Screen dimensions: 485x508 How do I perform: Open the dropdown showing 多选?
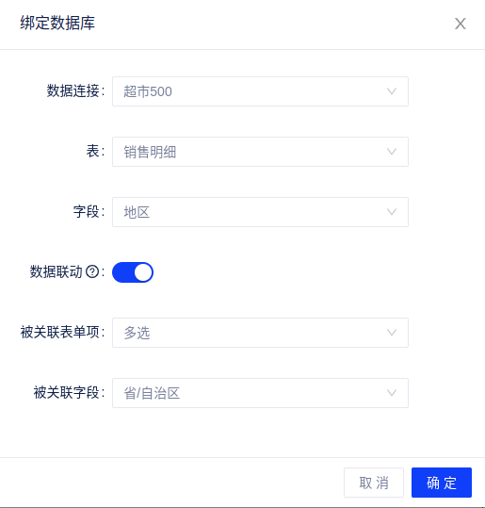click(x=260, y=333)
